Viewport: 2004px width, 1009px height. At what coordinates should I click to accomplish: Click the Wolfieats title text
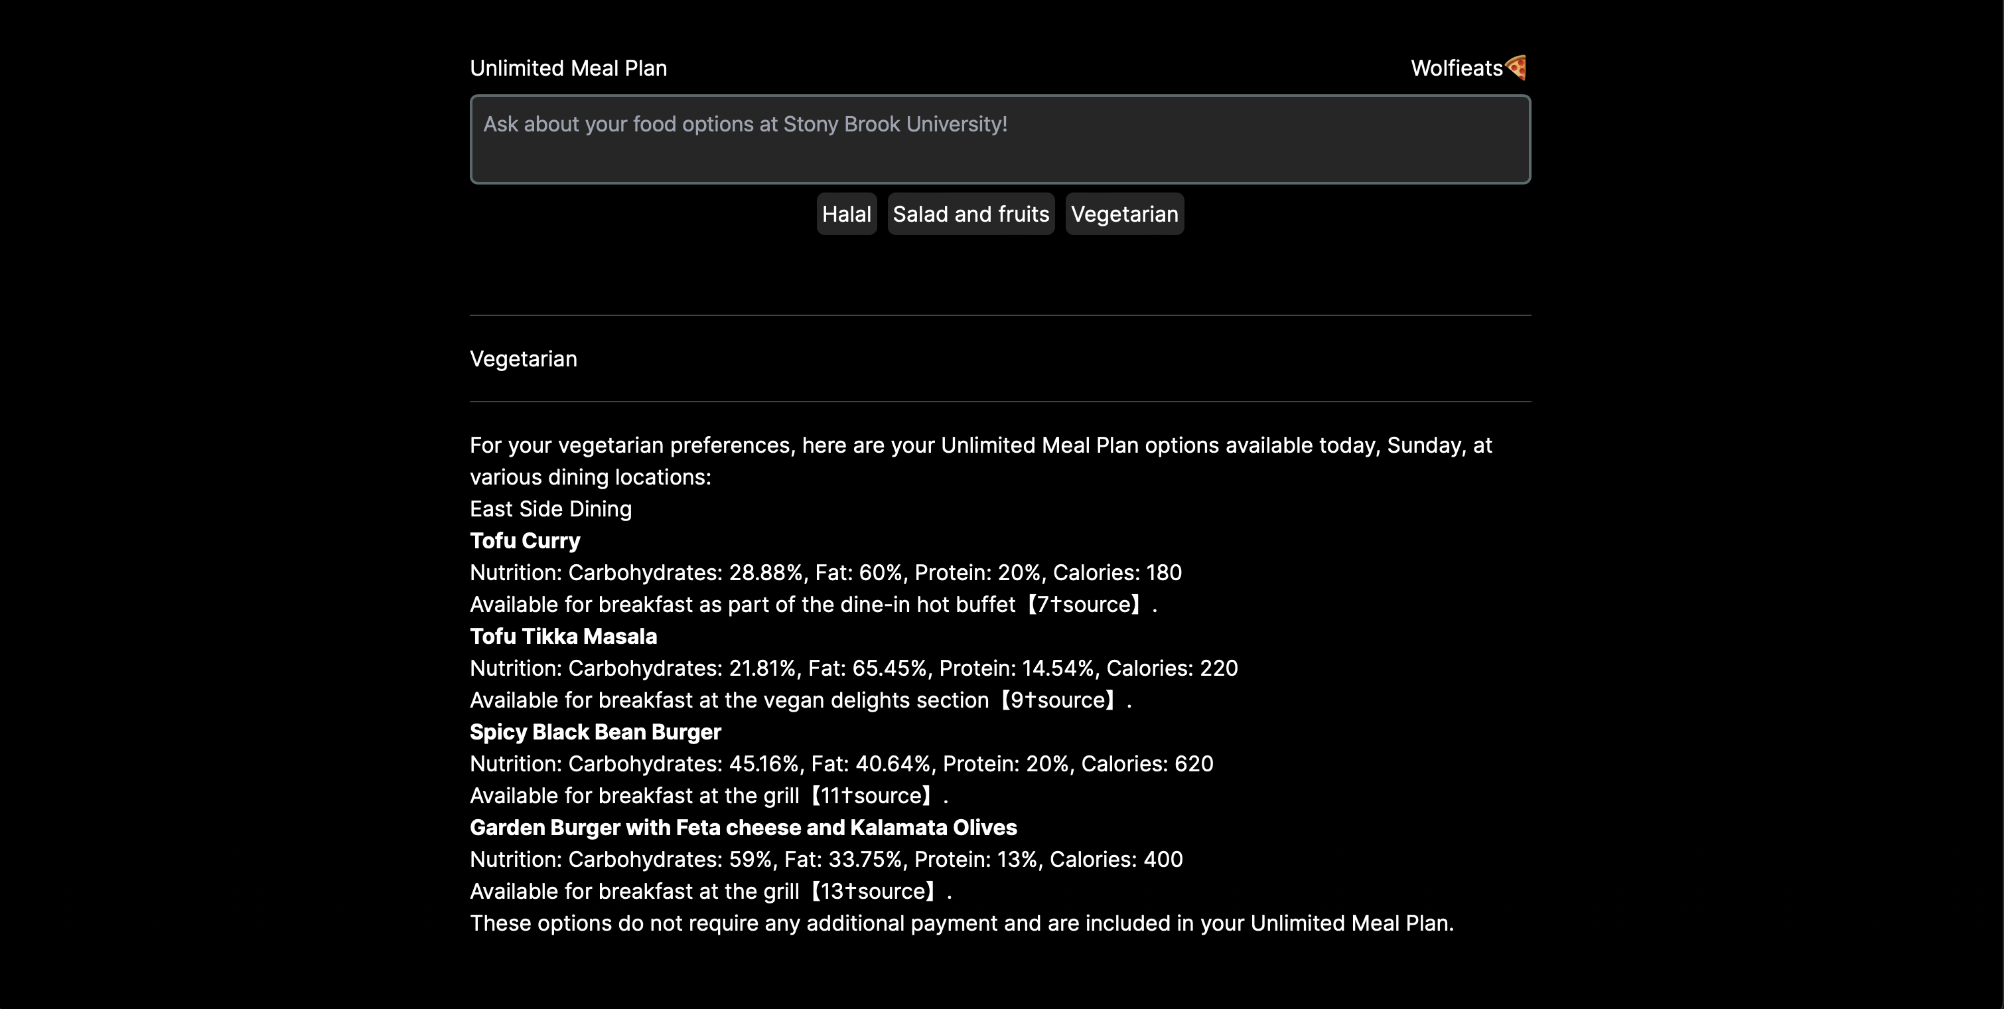click(1455, 68)
